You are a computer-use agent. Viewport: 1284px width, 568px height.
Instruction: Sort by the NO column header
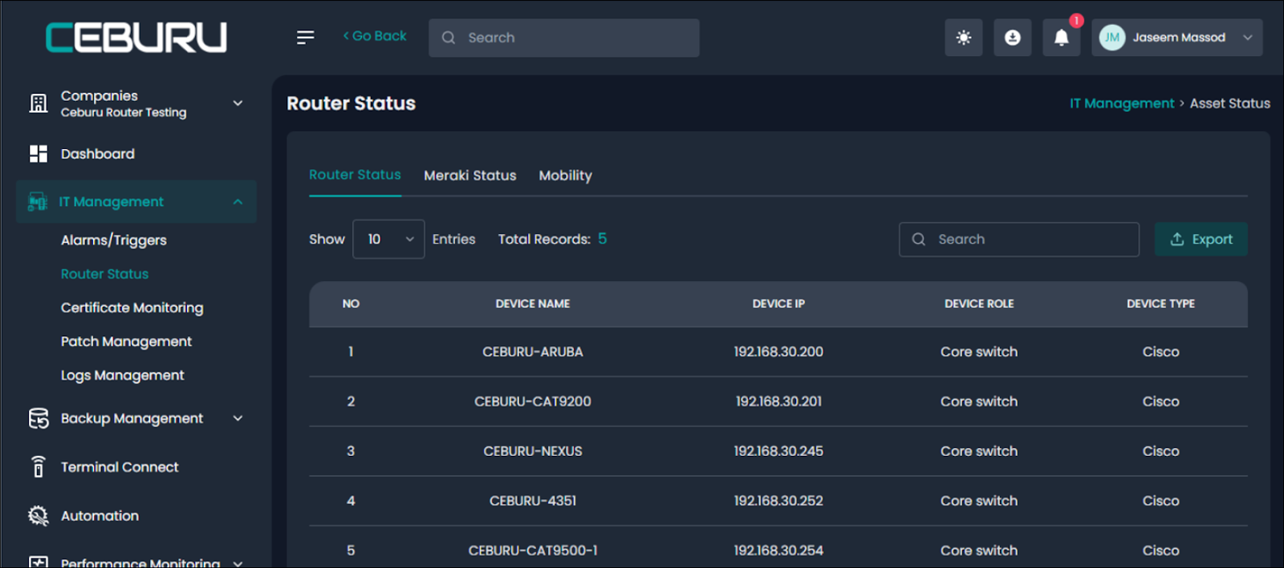pos(351,304)
